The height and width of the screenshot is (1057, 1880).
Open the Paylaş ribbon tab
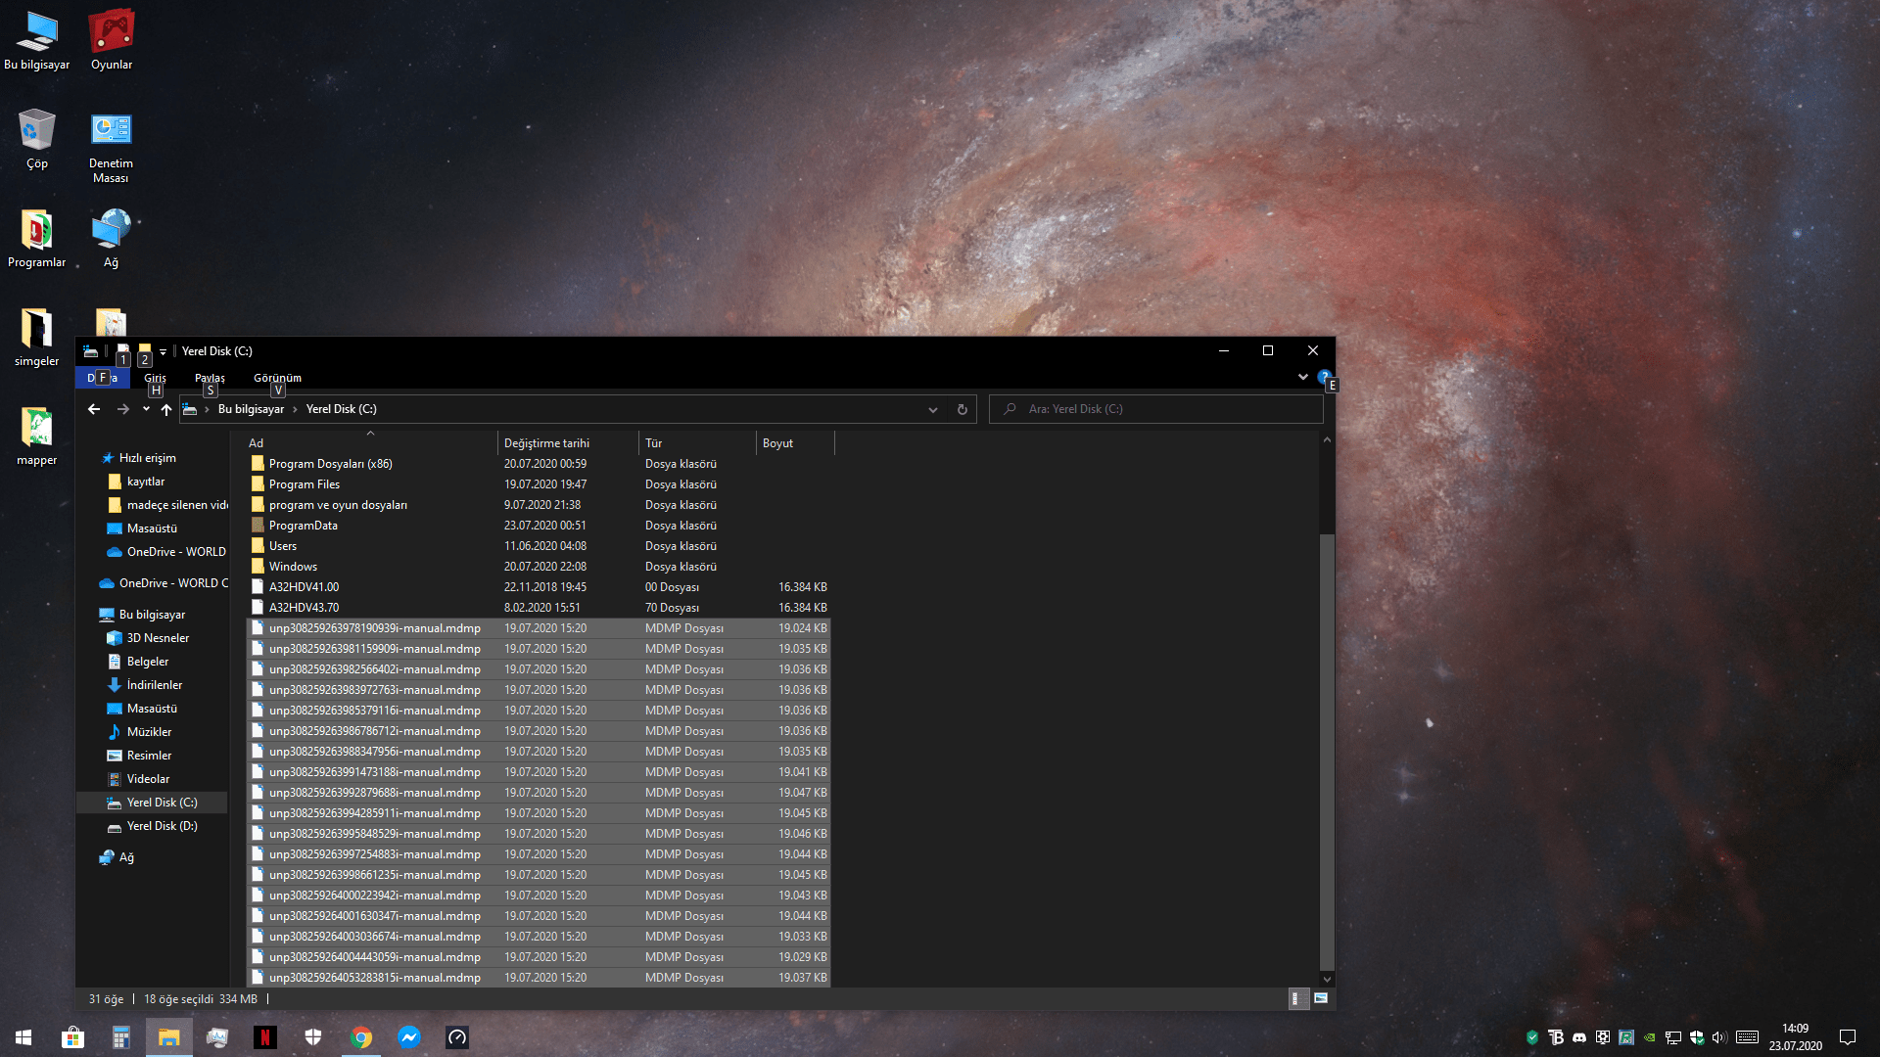pos(210,378)
